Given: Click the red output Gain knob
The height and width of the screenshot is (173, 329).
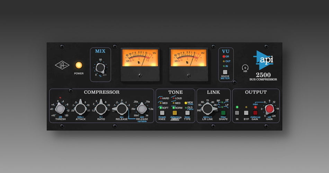Looking at the screenshot, I should (x=269, y=109).
